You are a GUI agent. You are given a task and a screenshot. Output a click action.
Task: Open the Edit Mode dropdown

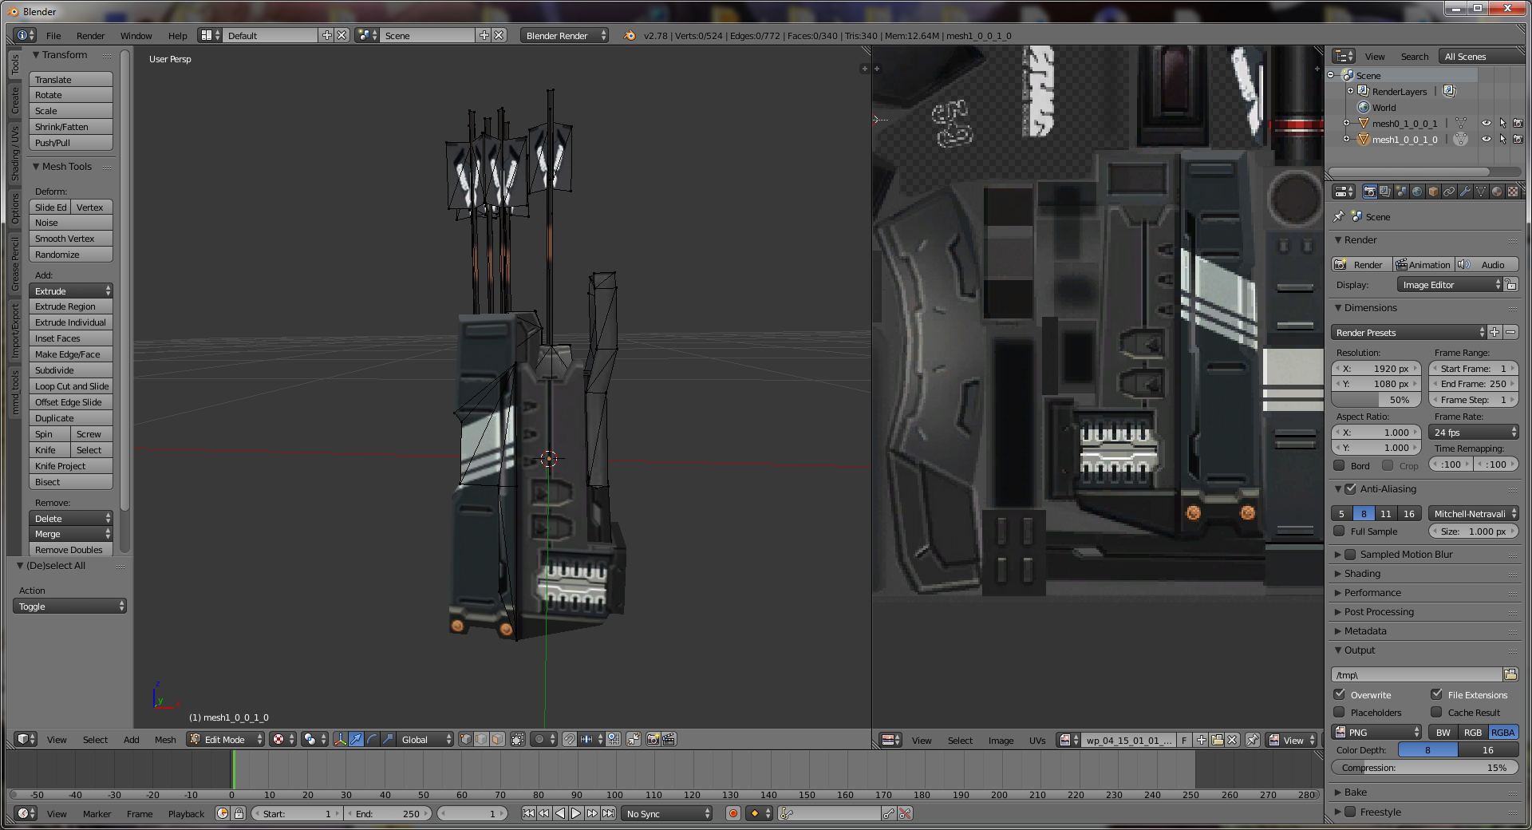(x=226, y=740)
